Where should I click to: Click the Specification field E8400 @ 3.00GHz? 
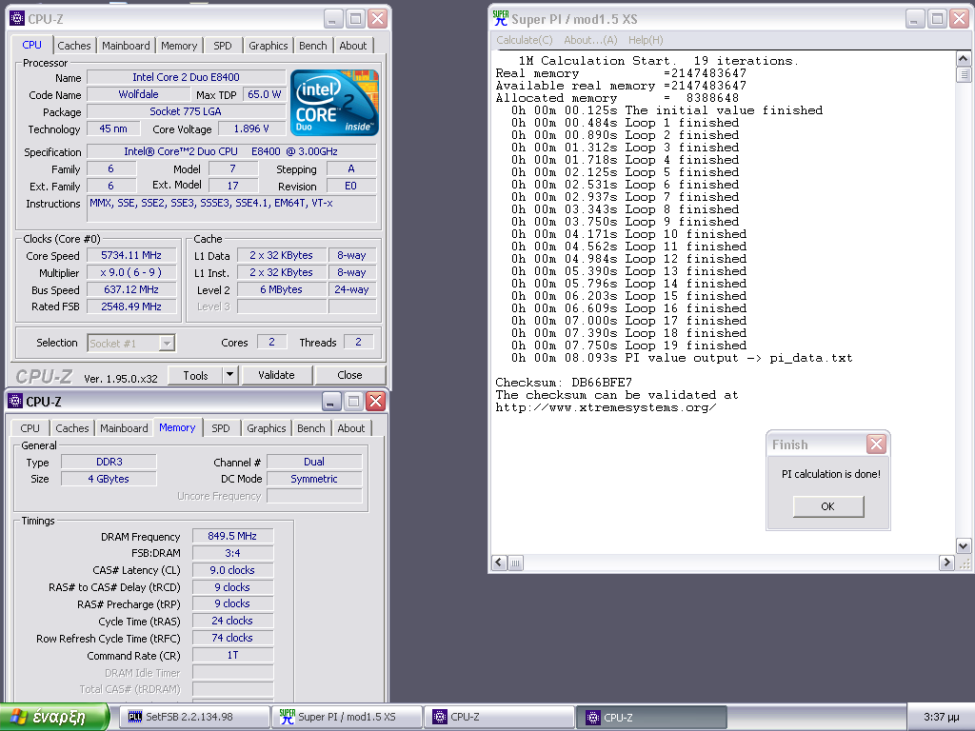click(231, 151)
